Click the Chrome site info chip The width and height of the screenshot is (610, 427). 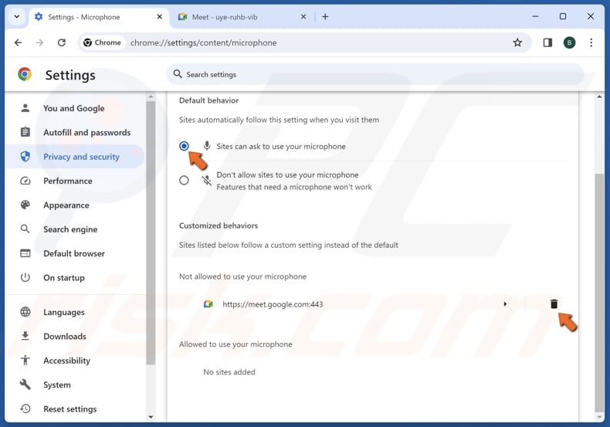[103, 42]
